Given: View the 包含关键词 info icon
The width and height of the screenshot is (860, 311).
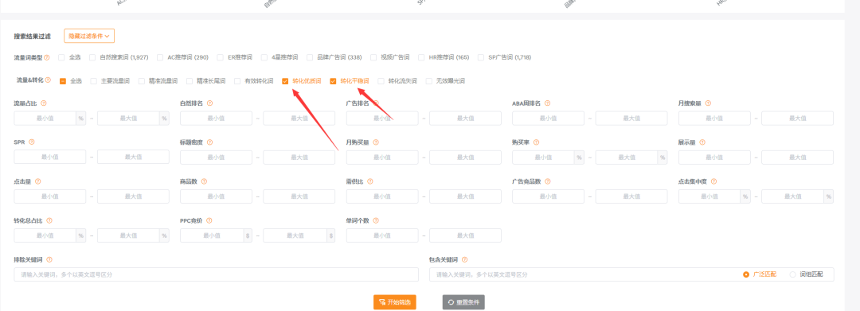Looking at the screenshot, I should pyautogui.click(x=464, y=259).
